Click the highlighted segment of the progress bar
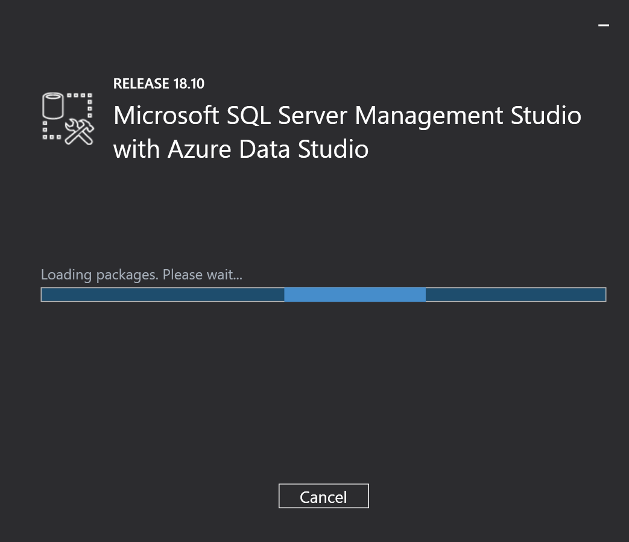 click(355, 294)
